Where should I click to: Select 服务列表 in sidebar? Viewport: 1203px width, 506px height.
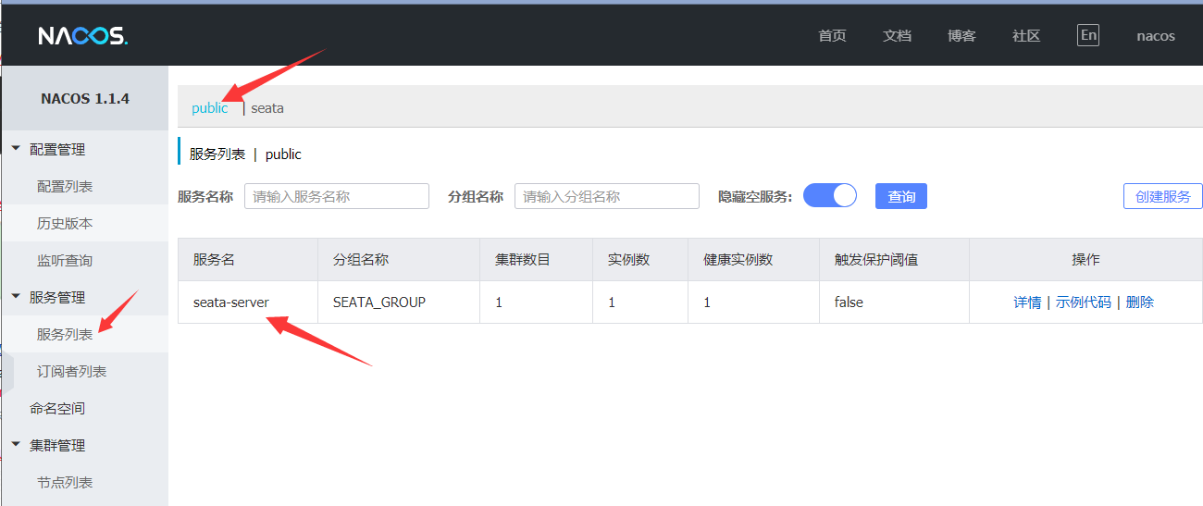coord(65,334)
